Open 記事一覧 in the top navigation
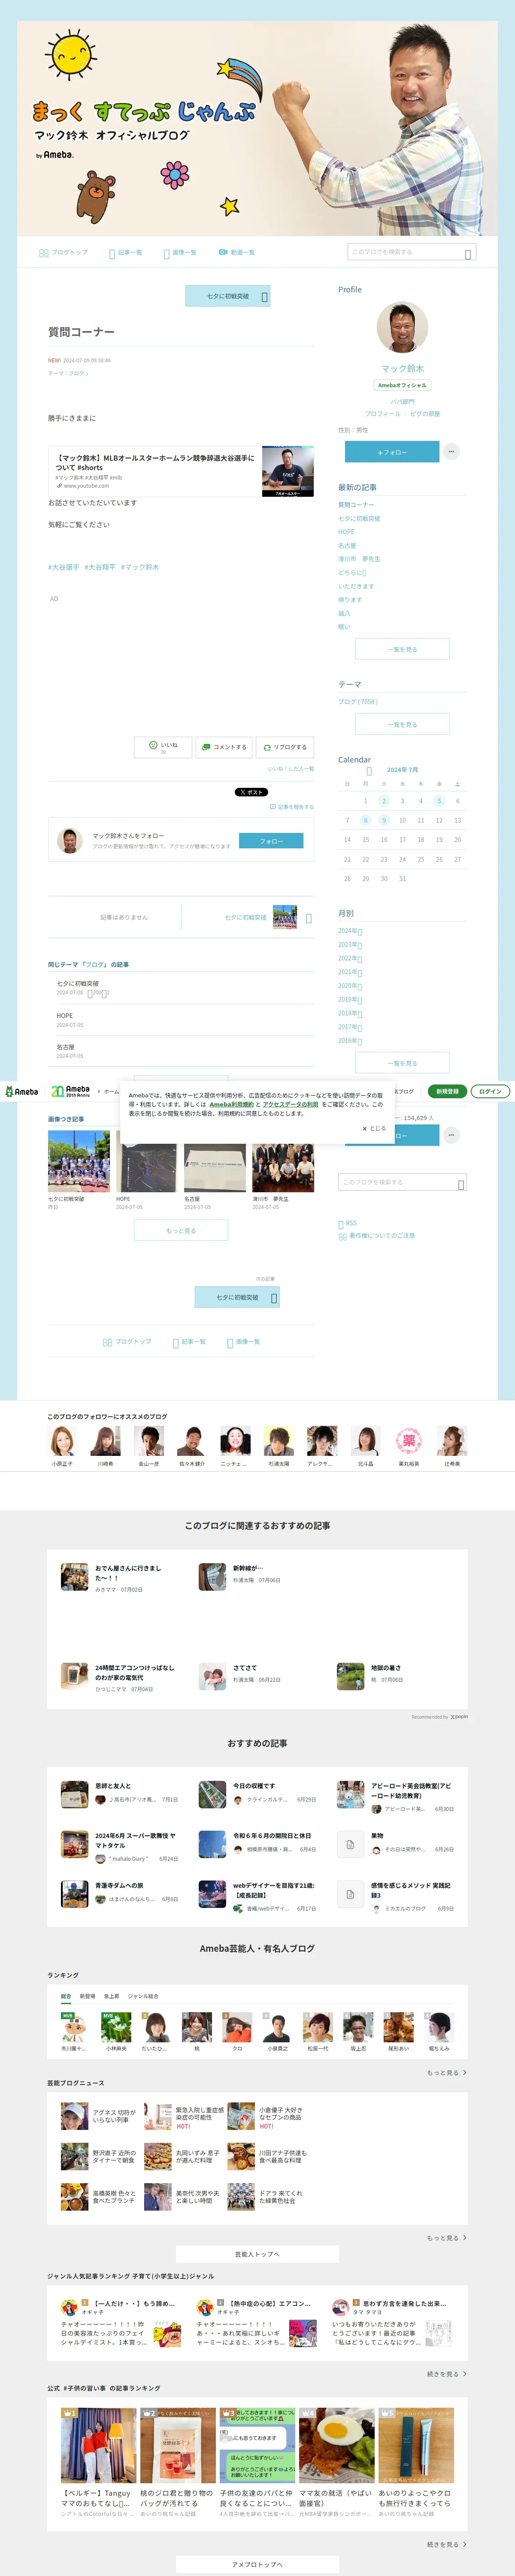This screenshot has height=2576, width=515. 126,252
